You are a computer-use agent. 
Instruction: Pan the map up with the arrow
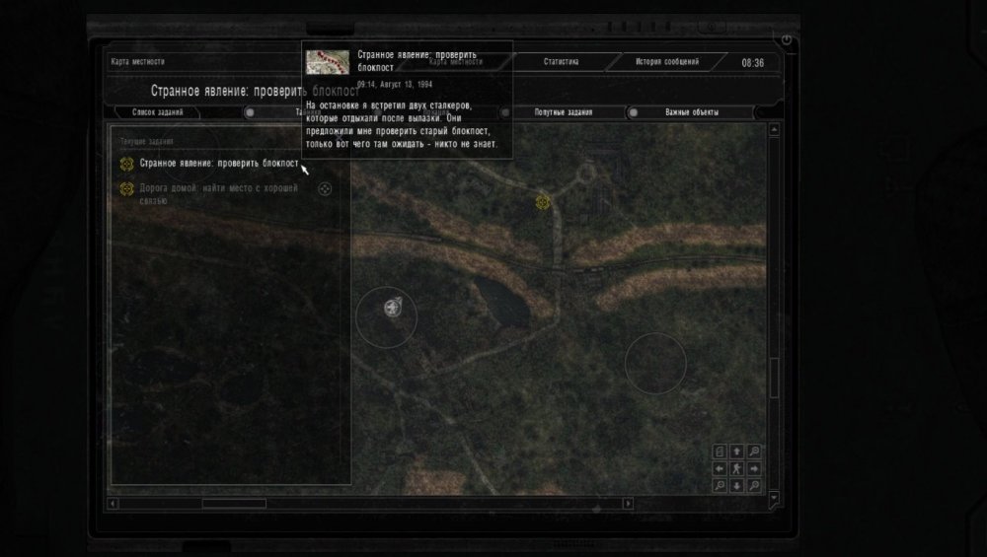click(737, 452)
